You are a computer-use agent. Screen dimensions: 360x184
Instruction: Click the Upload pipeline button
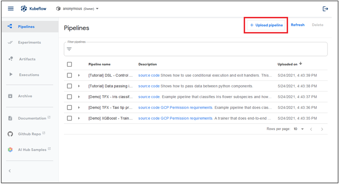coord(266,25)
